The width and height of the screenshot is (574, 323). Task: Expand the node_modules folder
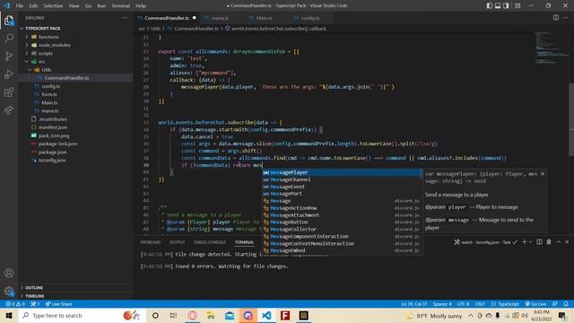[x=75, y=45]
